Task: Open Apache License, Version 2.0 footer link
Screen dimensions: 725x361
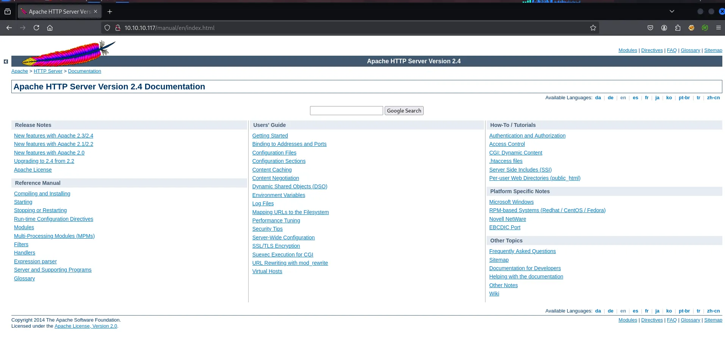Action: coord(86,326)
